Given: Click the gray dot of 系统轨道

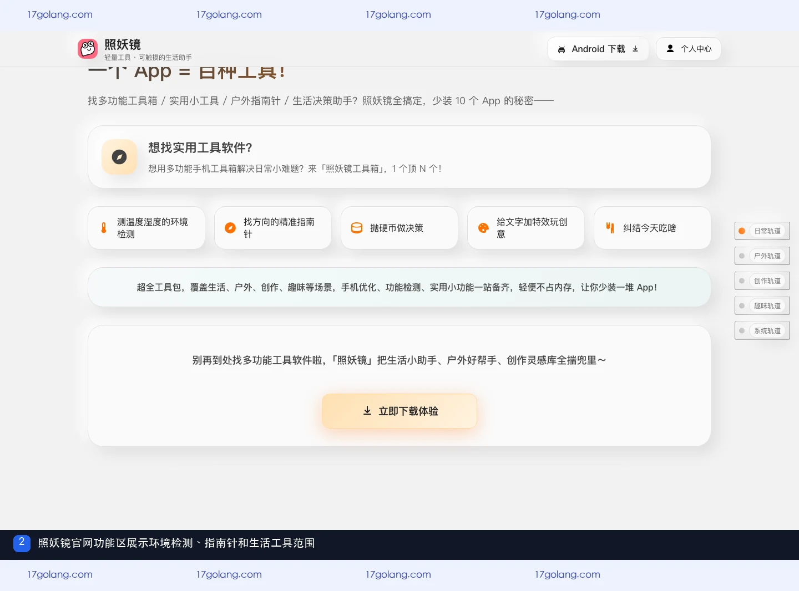Looking at the screenshot, I should pos(742,330).
